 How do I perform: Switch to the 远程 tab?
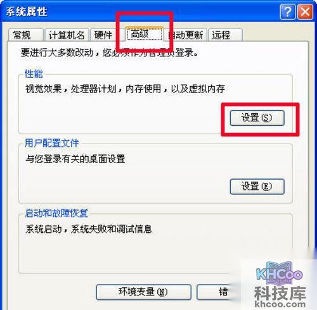225,35
